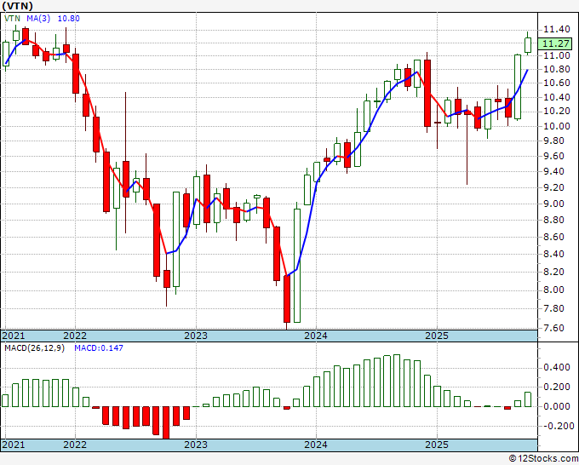Click 2023 on the MACD panel timeline
Viewport: 579px width, 465px height.
click(x=196, y=445)
